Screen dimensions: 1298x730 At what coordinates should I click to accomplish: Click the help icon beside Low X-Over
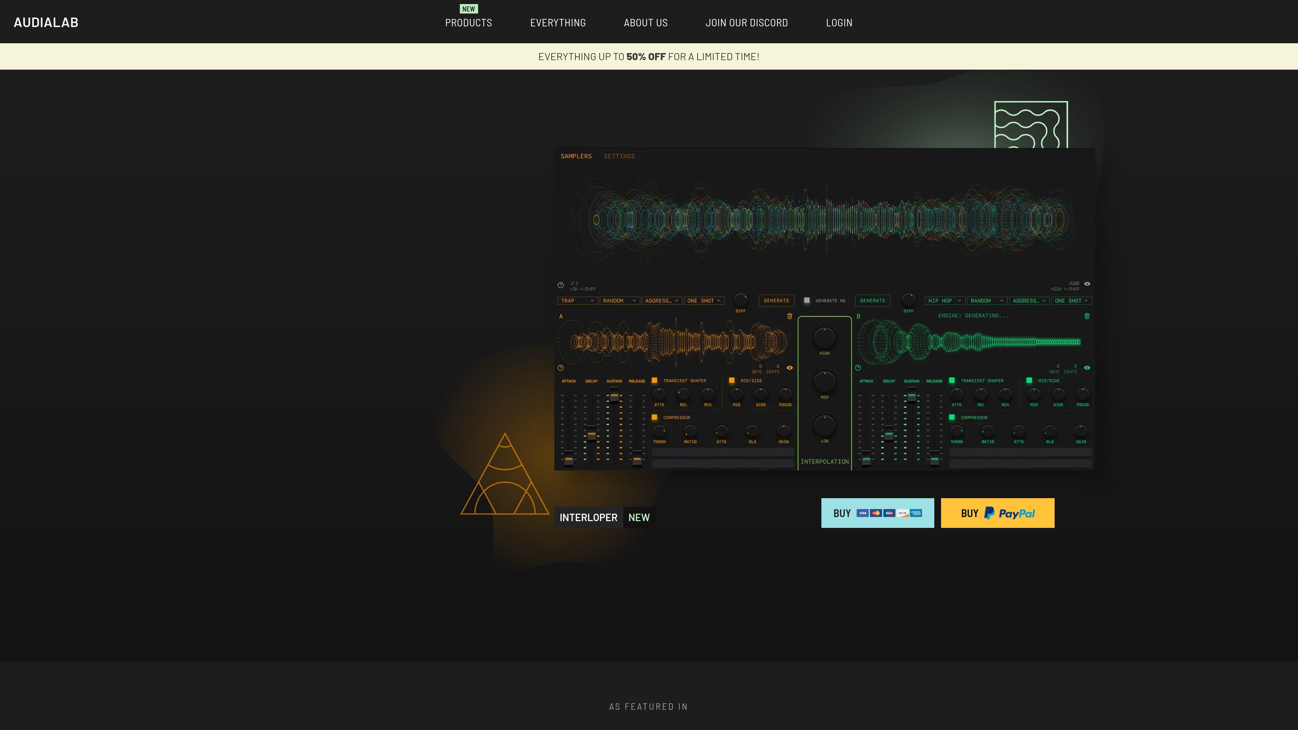point(561,285)
